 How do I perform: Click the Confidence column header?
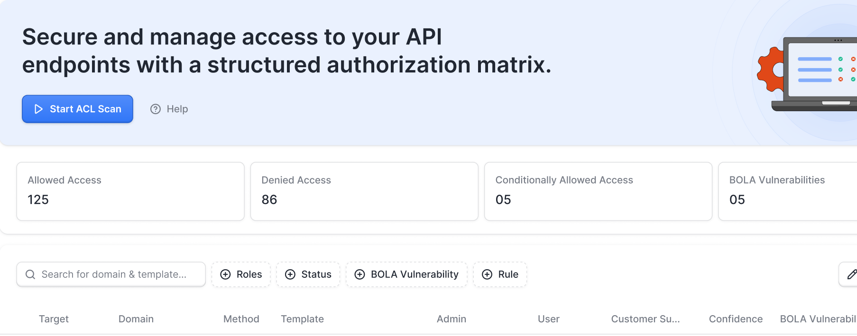click(736, 318)
